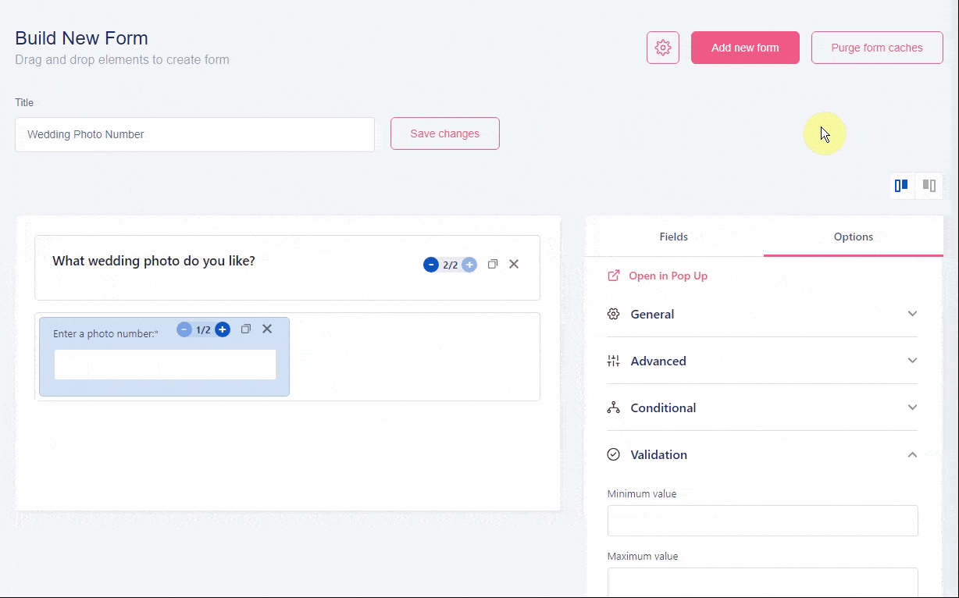Remove the 'What wedding photo' heading field

click(514, 265)
